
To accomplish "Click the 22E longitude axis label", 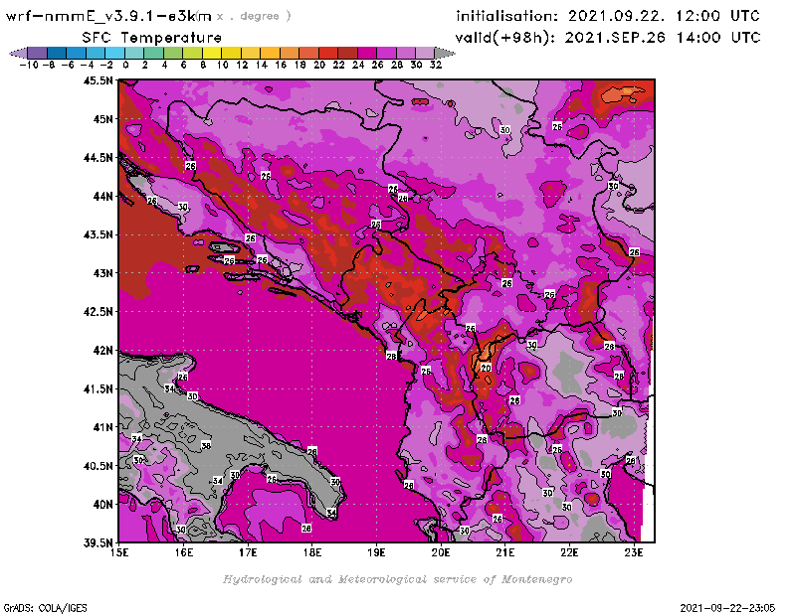I will pos(569,552).
